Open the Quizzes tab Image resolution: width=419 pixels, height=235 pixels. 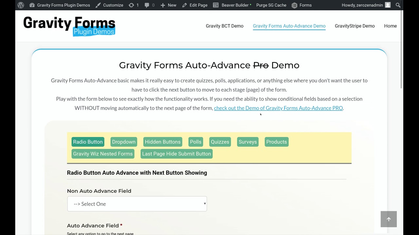220,142
